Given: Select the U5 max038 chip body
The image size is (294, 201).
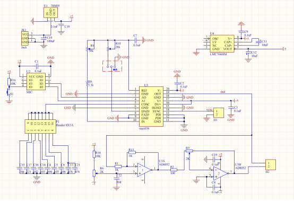Looking at the screenshot, I should (x=151, y=107).
